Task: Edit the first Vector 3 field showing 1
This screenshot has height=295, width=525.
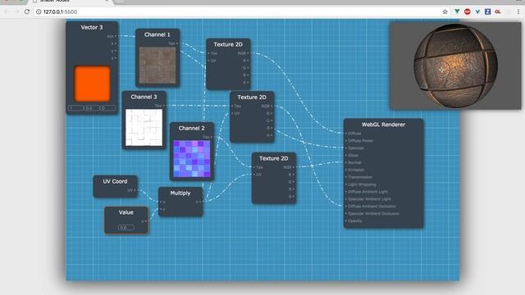Action: tap(75, 108)
